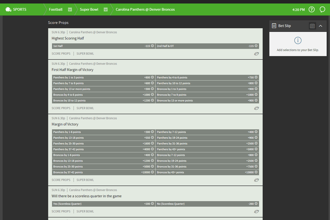Click SCORE PROPS link under Highest Scoring Half
The width and height of the screenshot is (330, 220).
[x=61, y=54]
